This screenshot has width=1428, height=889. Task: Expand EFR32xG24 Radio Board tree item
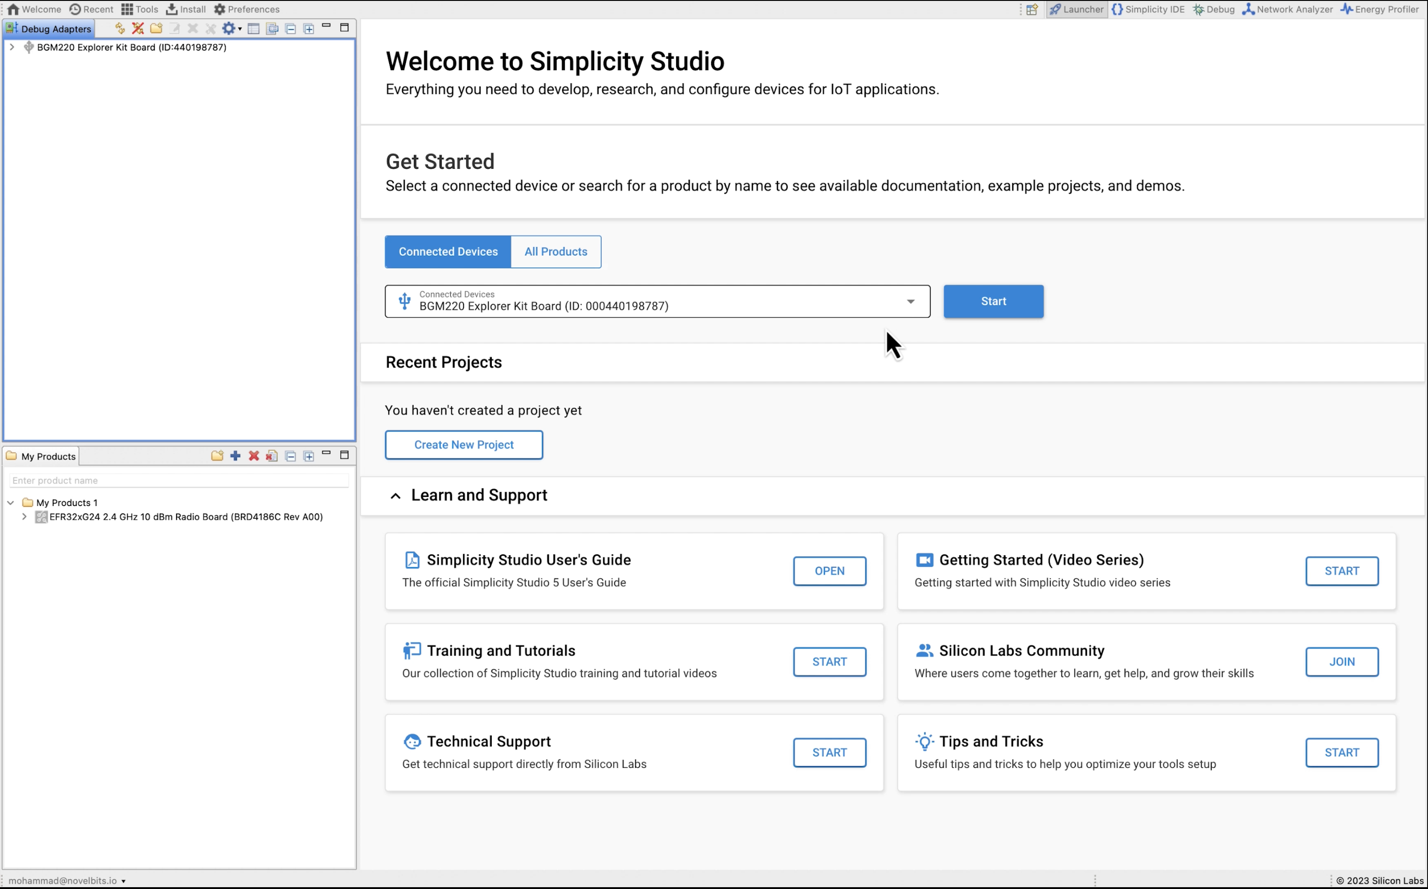click(24, 517)
